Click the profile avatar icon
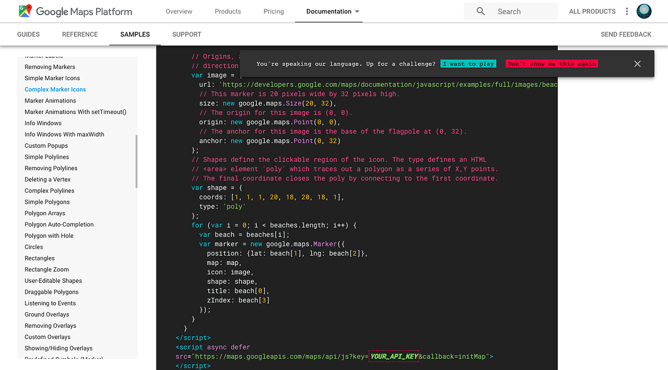The height and width of the screenshot is (370, 668). (644, 11)
